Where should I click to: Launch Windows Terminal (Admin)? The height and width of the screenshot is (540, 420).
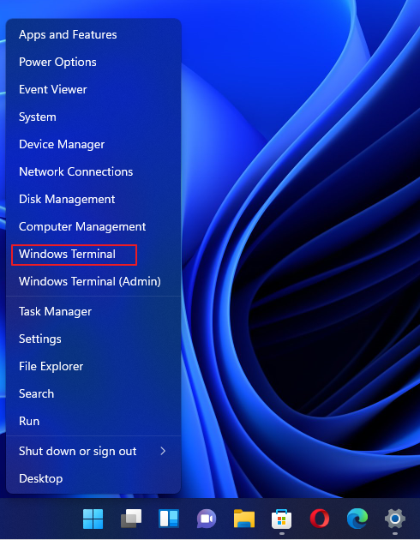(x=93, y=281)
